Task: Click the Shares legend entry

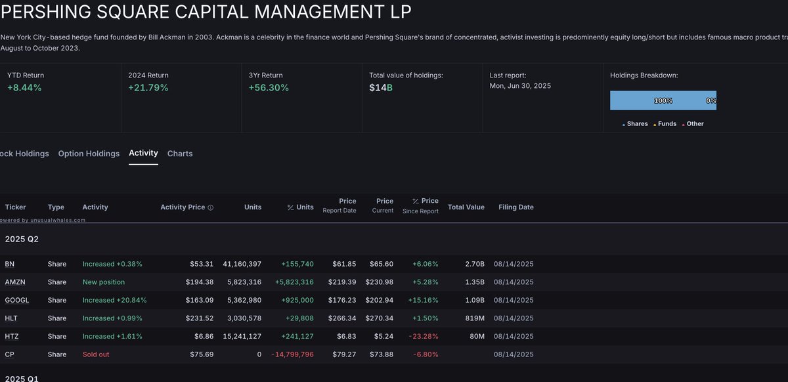Action: coord(635,123)
